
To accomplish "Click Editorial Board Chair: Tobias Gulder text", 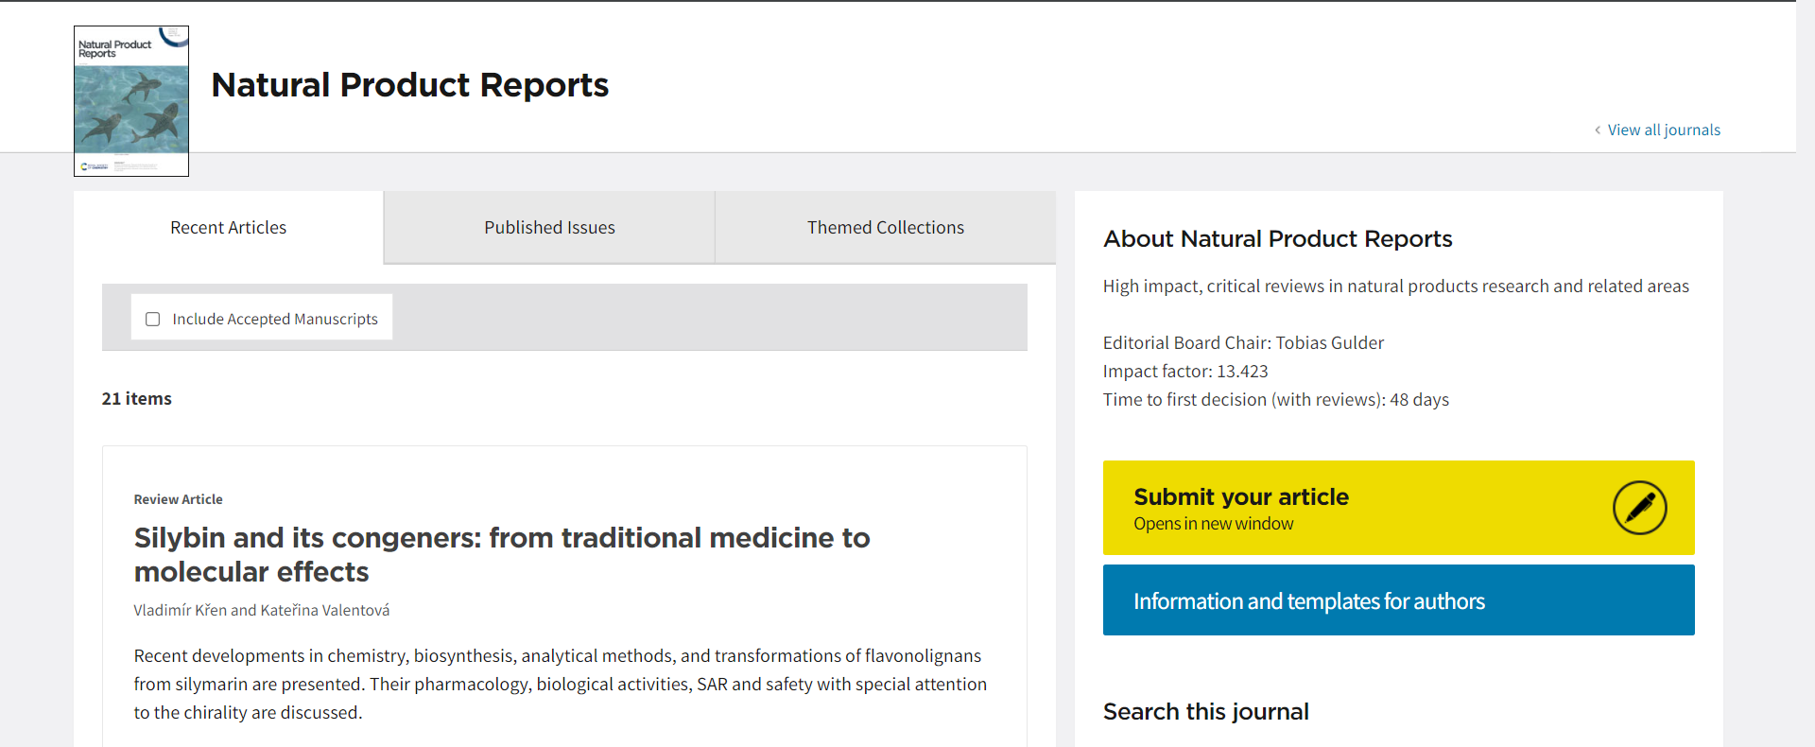I will click(x=1243, y=343).
